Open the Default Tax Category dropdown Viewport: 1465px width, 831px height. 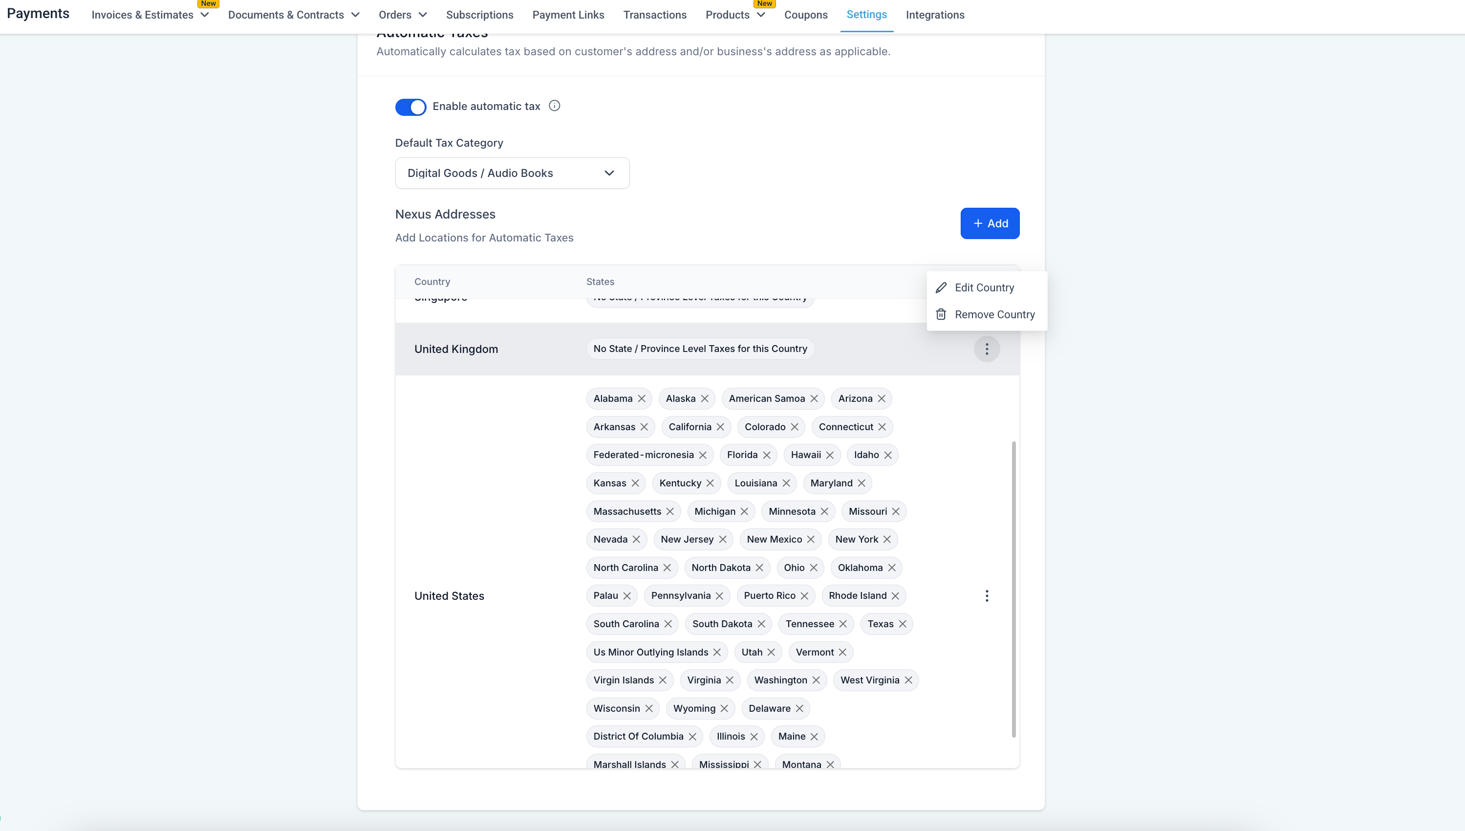512,173
